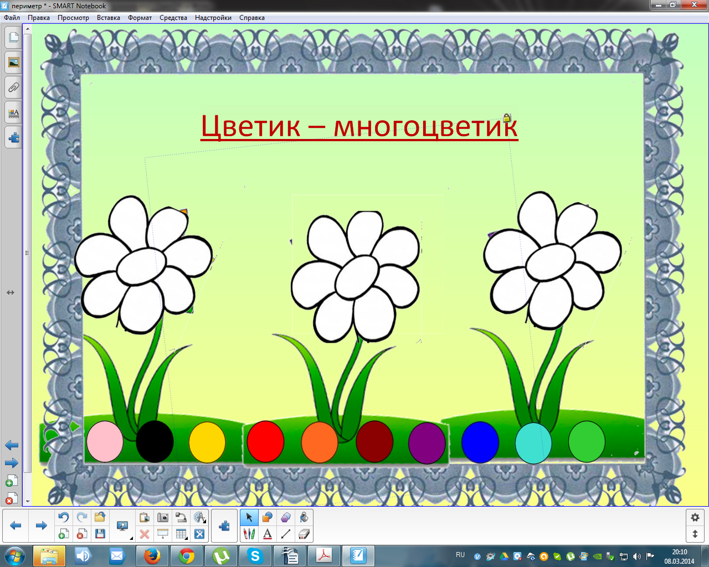The image size is (709, 567).
Task: Click the Redo arrow in bottom toolbar
Action: click(x=82, y=517)
